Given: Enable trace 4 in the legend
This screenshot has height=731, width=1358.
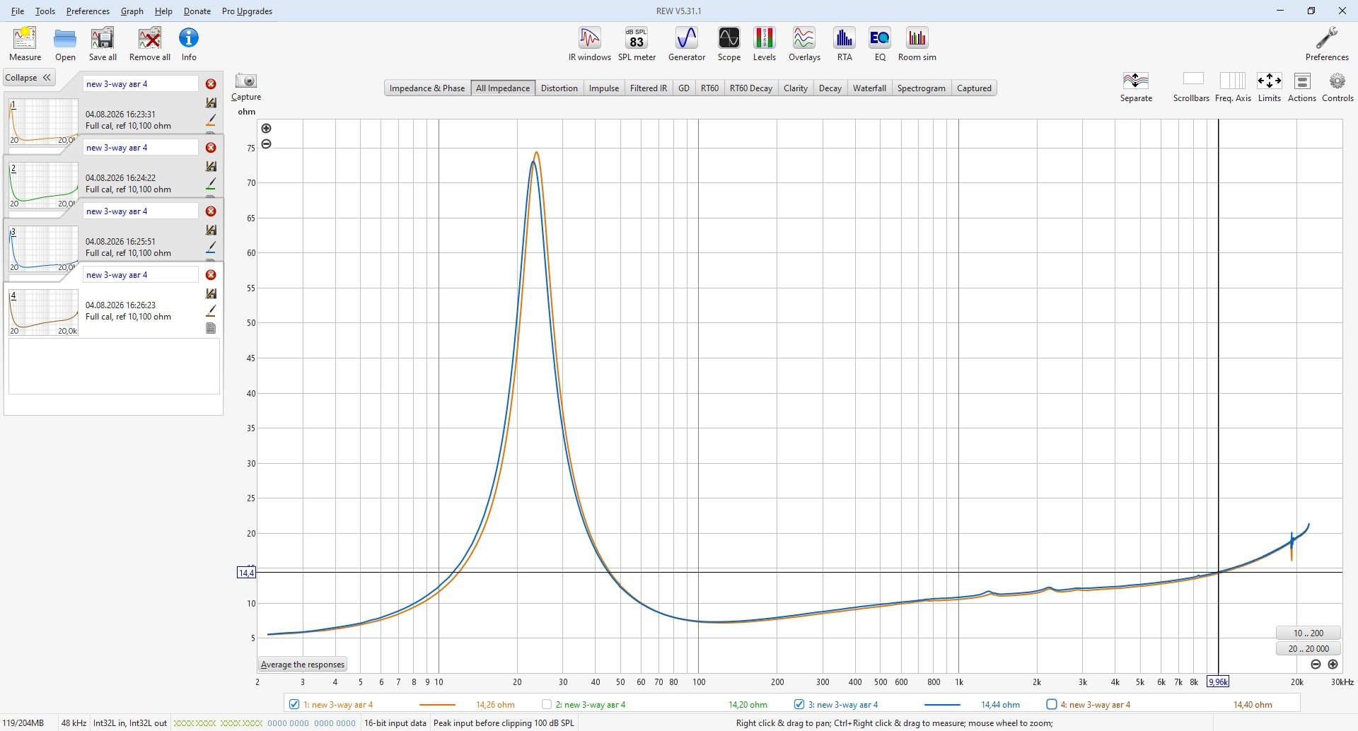Looking at the screenshot, I should (x=1052, y=704).
